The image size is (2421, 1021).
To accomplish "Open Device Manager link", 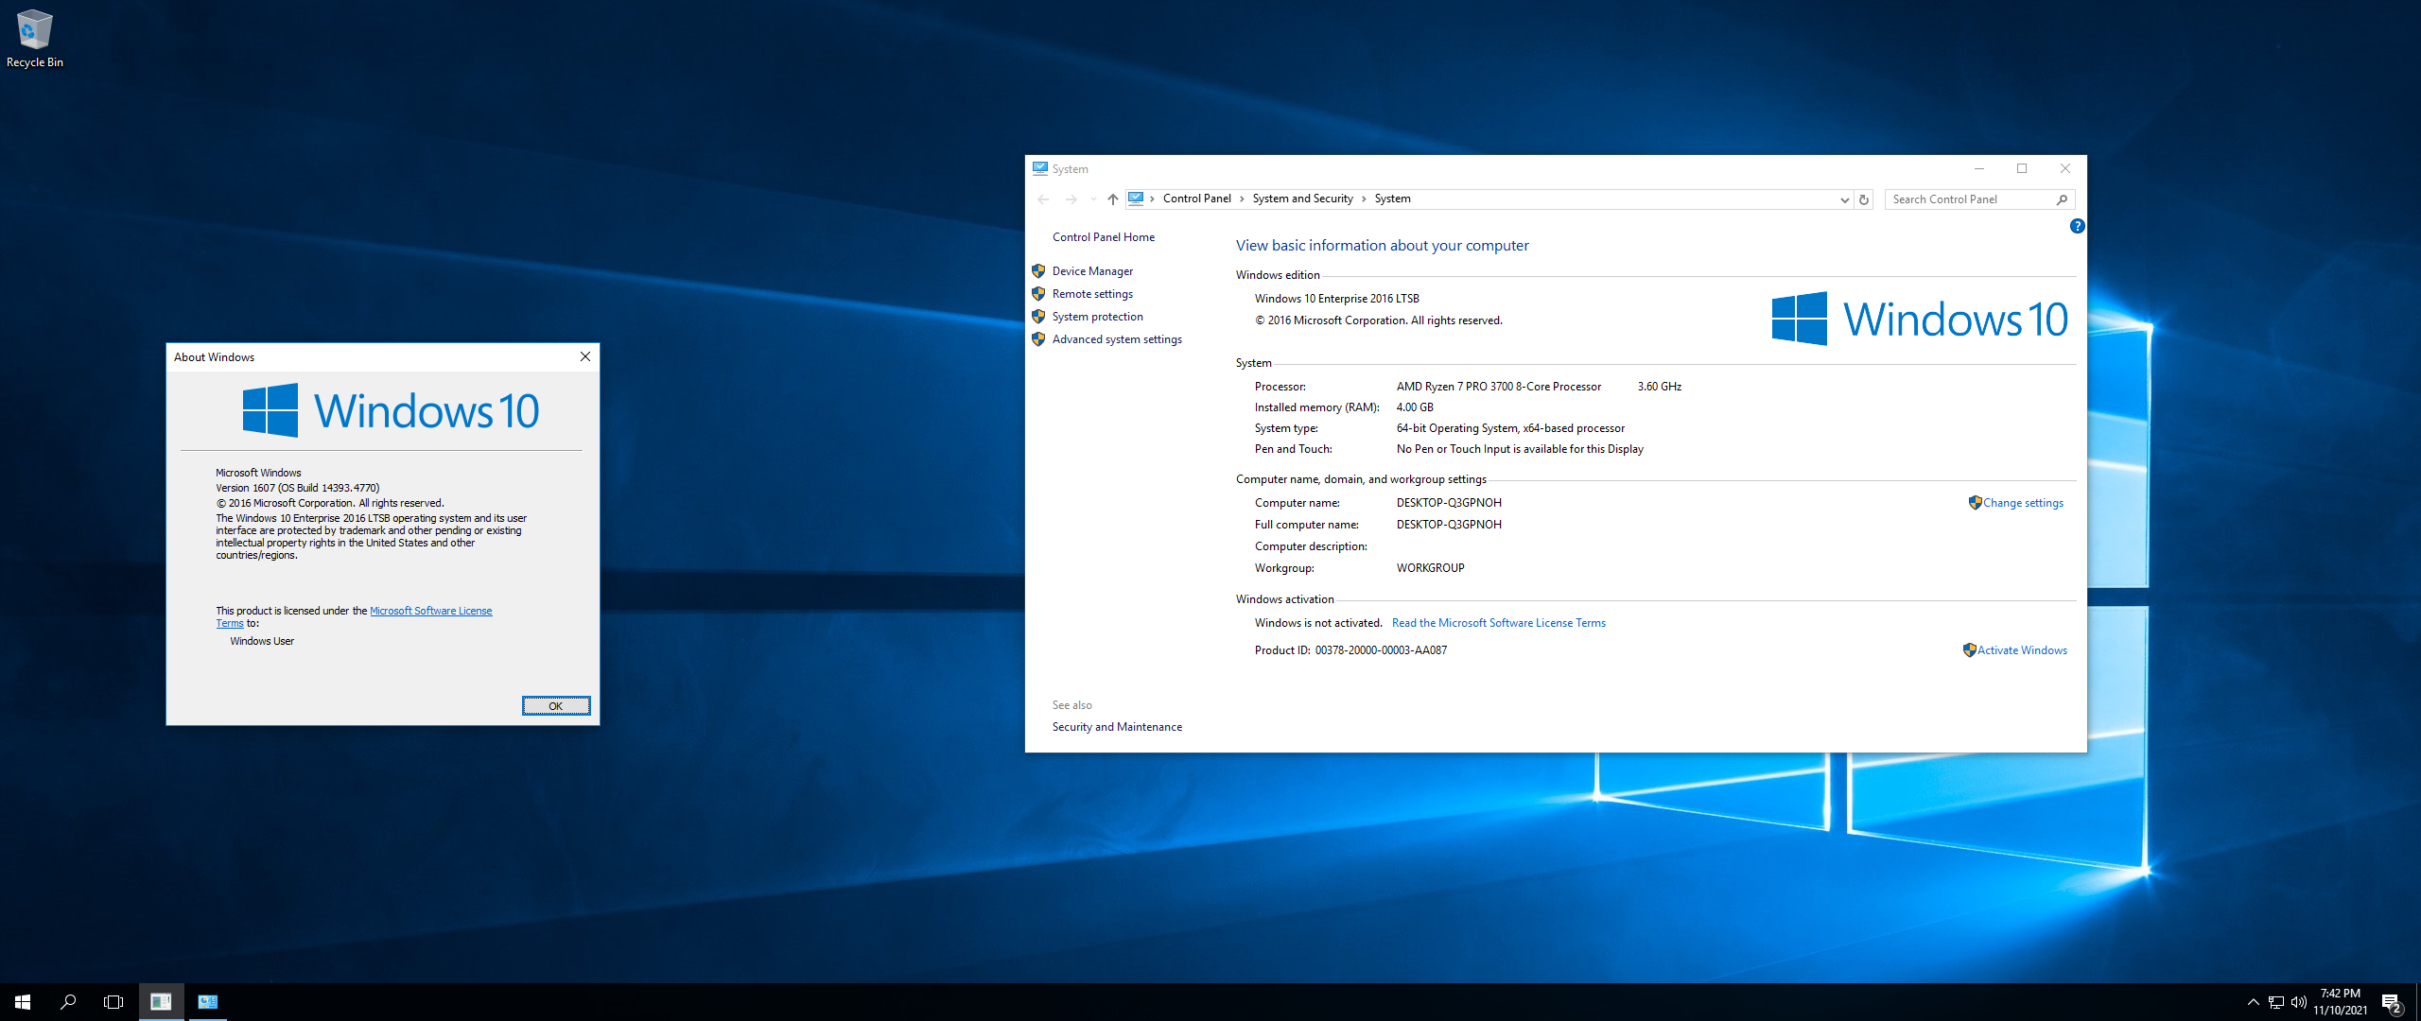I will [x=1092, y=271].
